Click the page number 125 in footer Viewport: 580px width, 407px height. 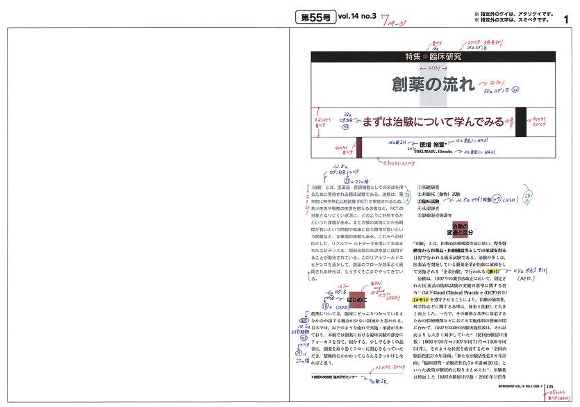(549, 388)
